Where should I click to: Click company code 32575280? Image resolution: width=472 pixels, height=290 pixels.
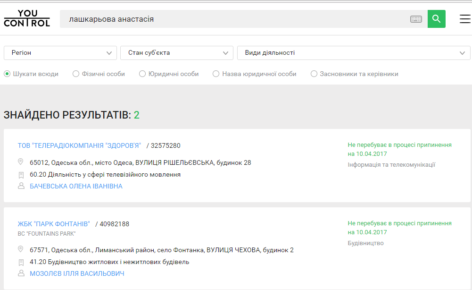(166, 145)
